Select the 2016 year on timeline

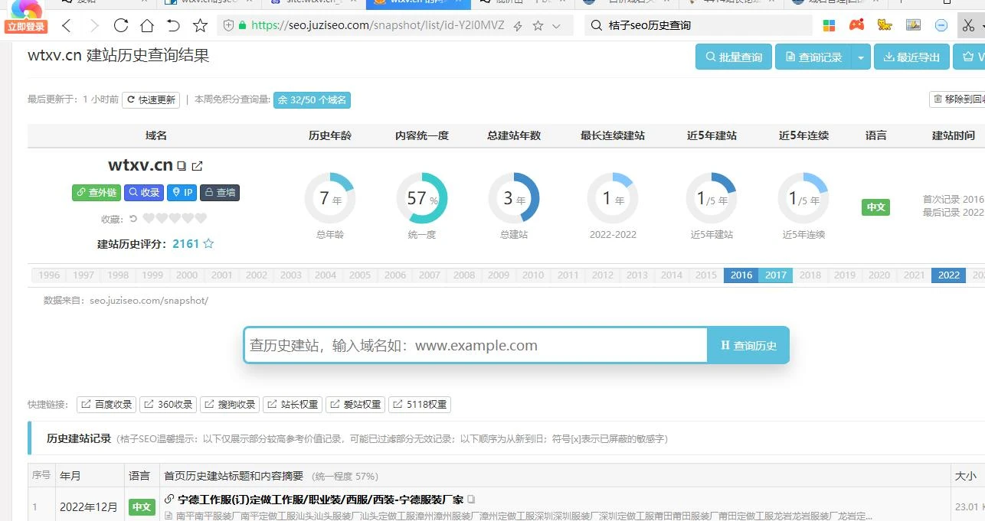pyautogui.click(x=741, y=275)
